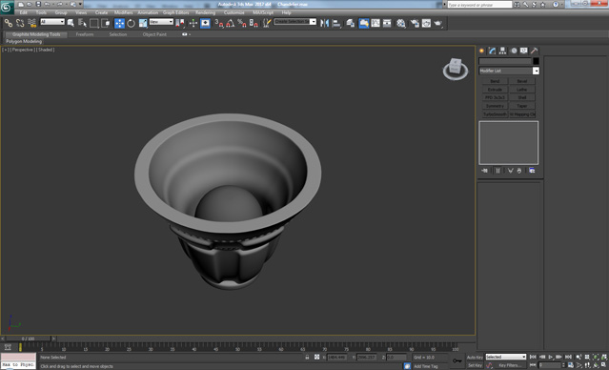The height and width of the screenshot is (370, 609).
Task: Open the Layer Manager icon
Action: pyautogui.click(x=351, y=23)
